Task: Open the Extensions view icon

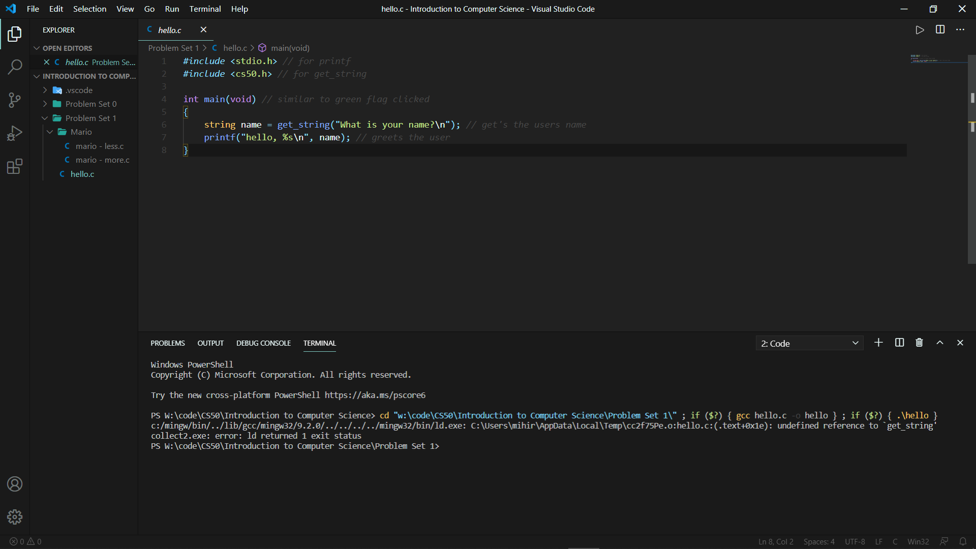Action: coord(15,166)
